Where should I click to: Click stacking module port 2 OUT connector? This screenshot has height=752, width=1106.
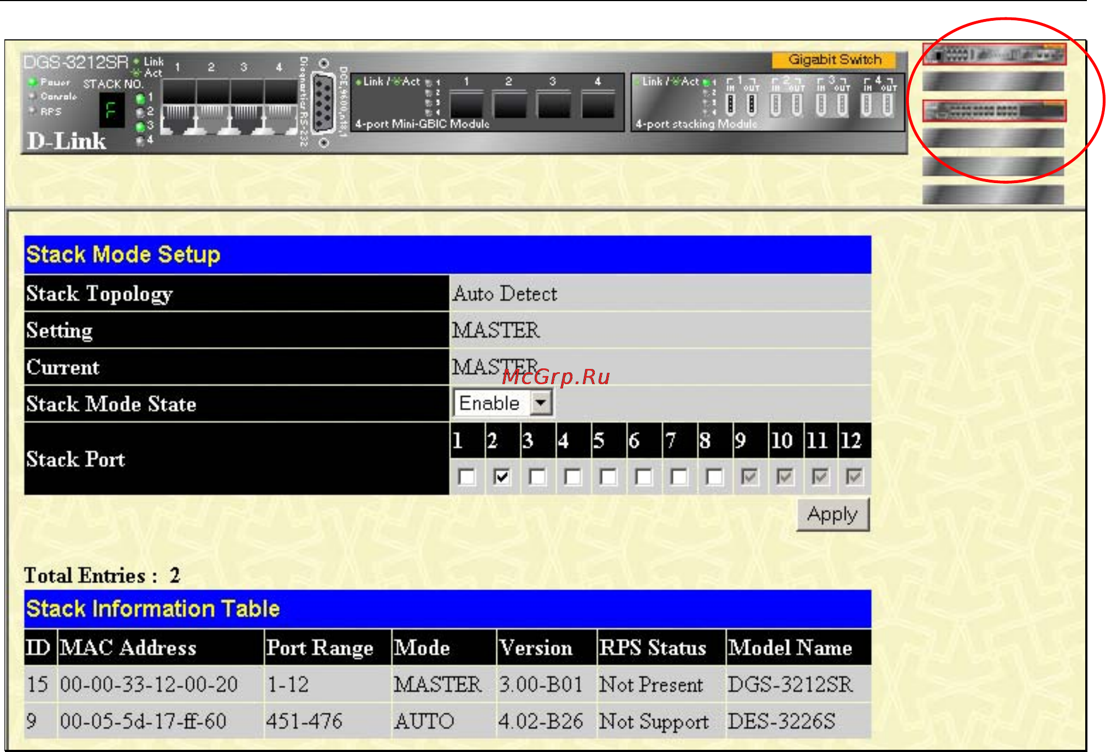tap(797, 104)
